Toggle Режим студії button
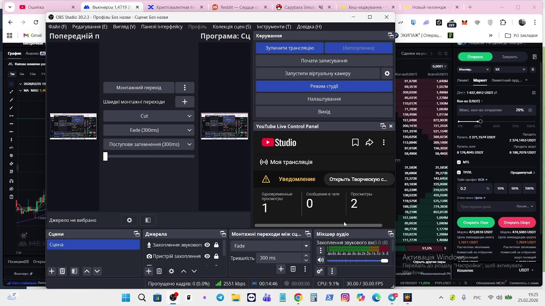This screenshot has height=306, width=545. (x=324, y=86)
